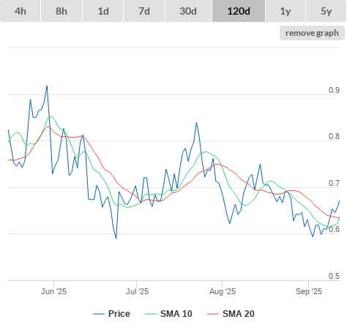Click the remove graph button
Viewport: 347px width, 333px height.
coord(312,33)
